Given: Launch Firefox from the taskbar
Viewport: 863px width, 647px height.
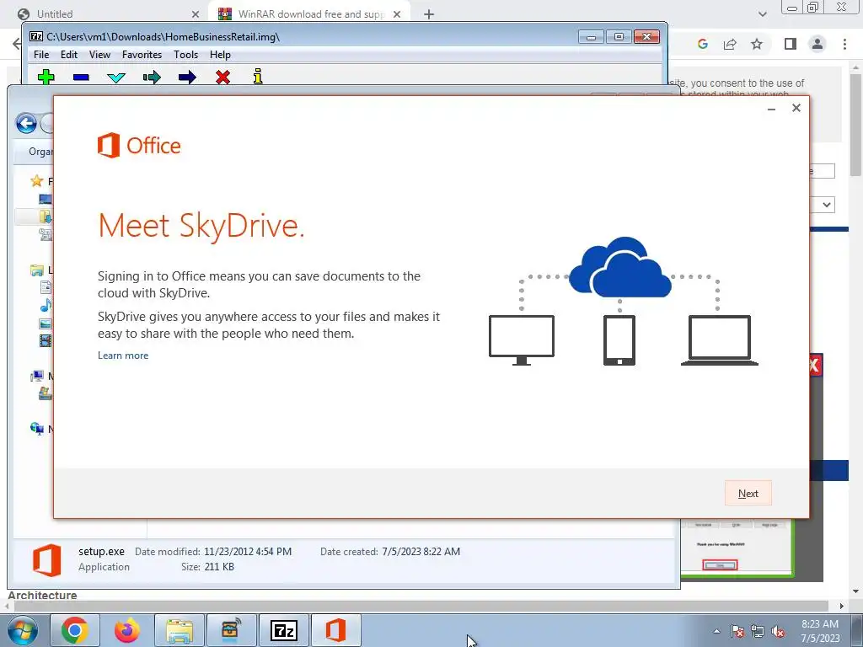Looking at the screenshot, I should (127, 630).
